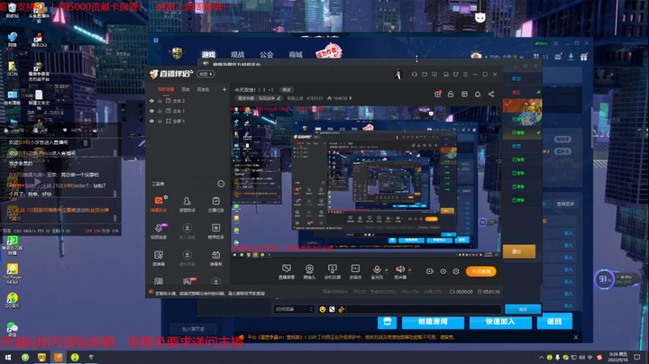Click the streamer avatar in the title bar

[398, 75]
